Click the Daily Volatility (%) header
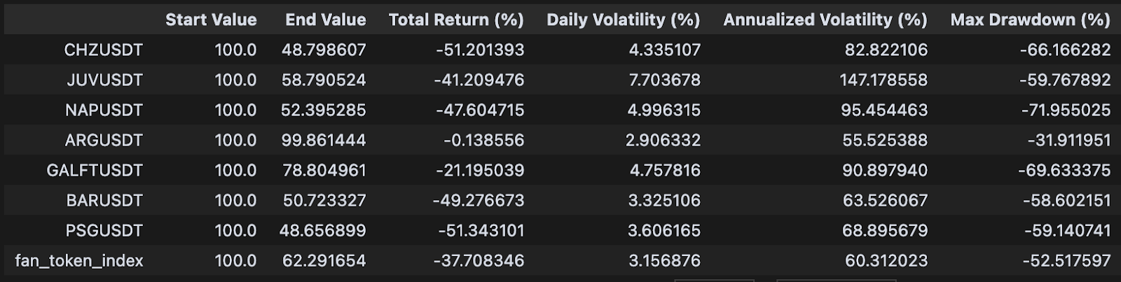The image size is (1121, 282). point(623,20)
